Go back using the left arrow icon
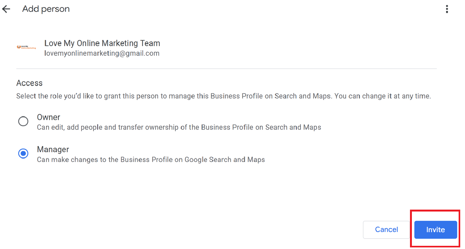 point(6,9)
